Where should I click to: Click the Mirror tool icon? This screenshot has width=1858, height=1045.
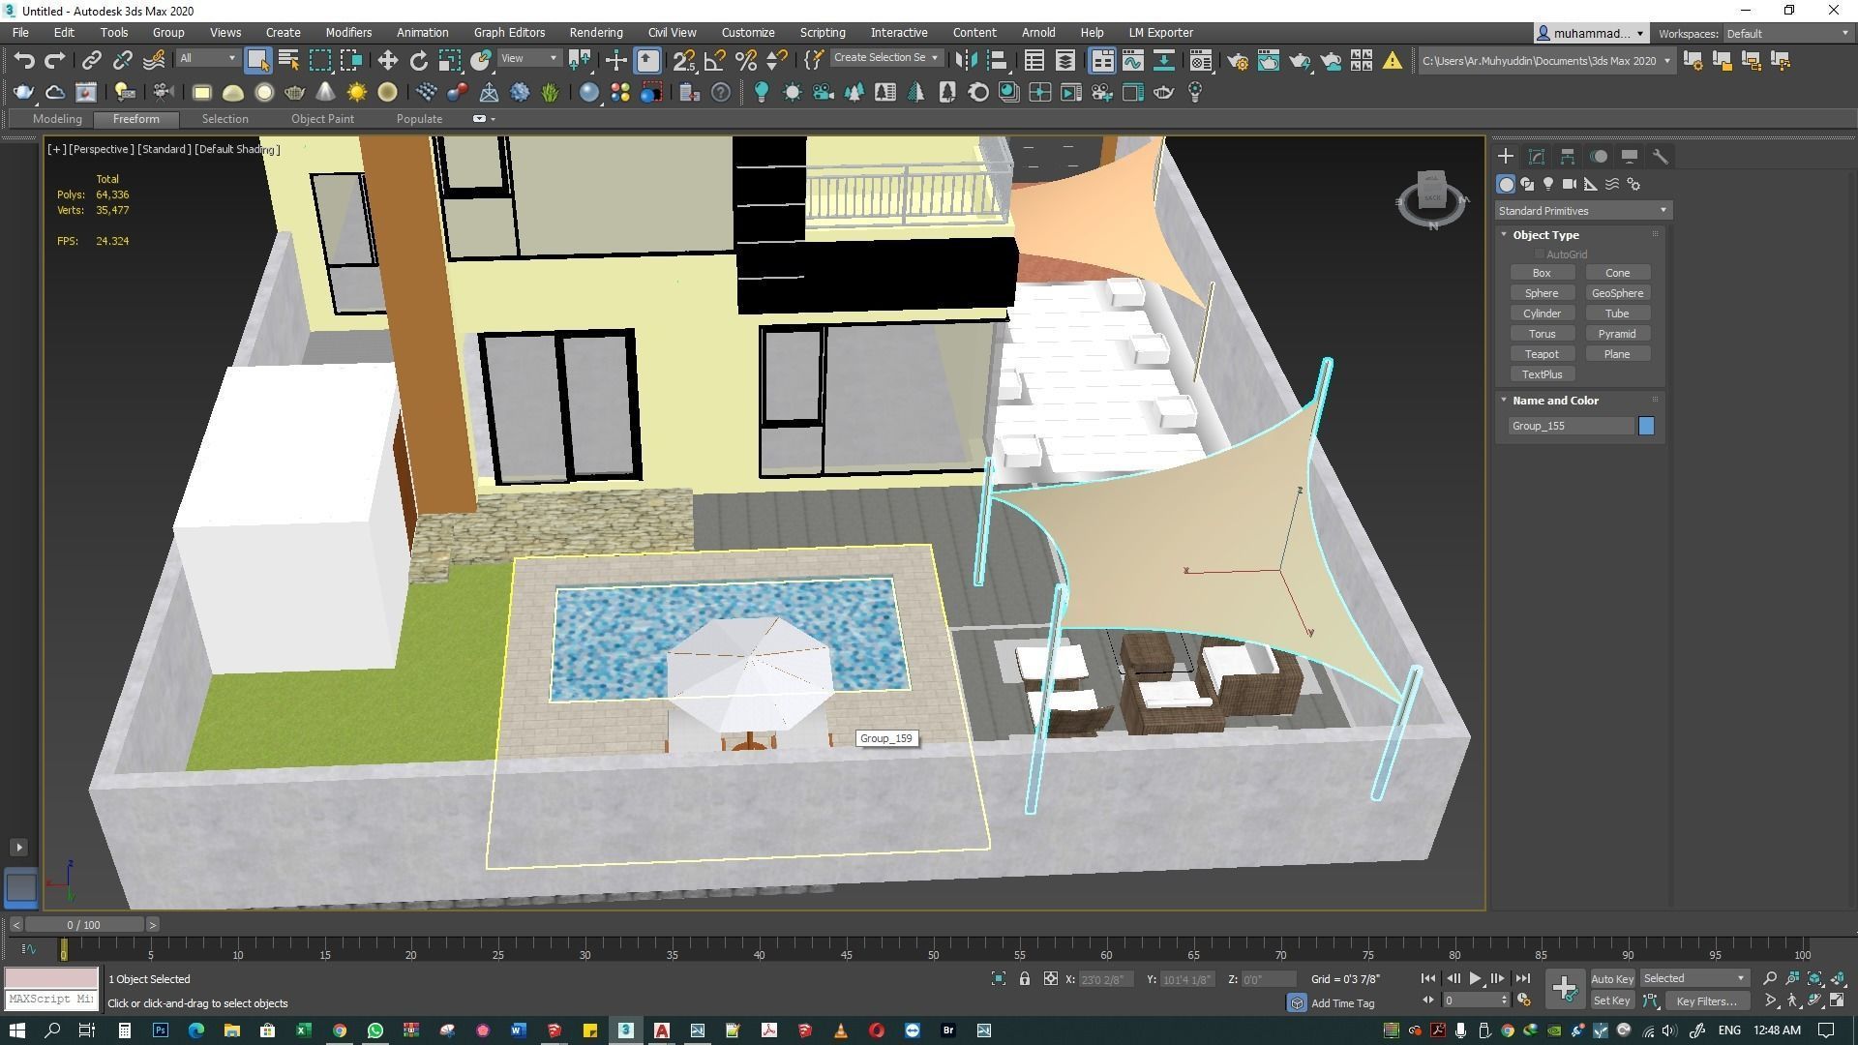(965, 60)
